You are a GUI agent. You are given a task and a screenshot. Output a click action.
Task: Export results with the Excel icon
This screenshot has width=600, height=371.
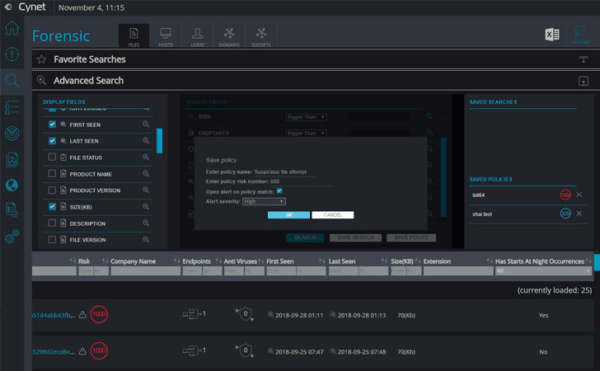pos(552,35)
